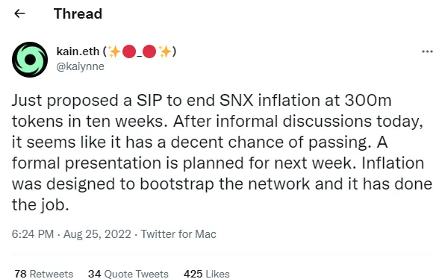Click the word SNX in tweet
445x279 pixels.
(237, 101)
